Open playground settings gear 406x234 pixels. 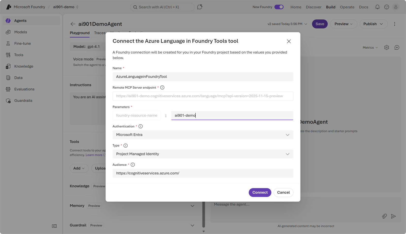click(x=386, y=48)
